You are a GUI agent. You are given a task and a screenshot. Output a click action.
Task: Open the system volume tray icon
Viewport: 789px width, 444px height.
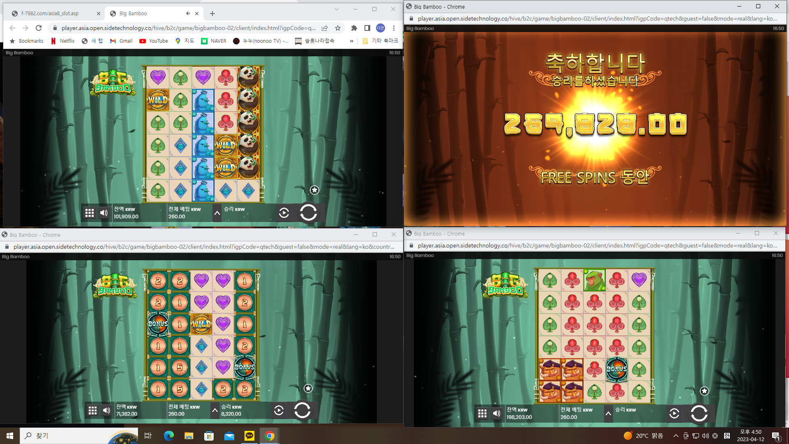point(705,436)
